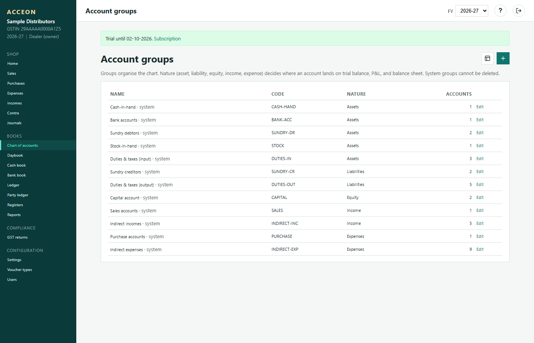Edit the Indirect expenses group

(480, 249)
